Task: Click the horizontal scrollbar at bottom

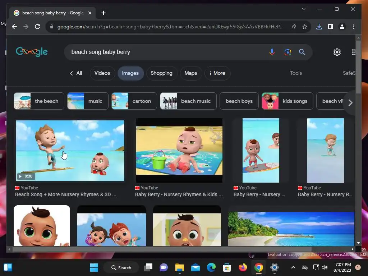Action: (162, 249)
